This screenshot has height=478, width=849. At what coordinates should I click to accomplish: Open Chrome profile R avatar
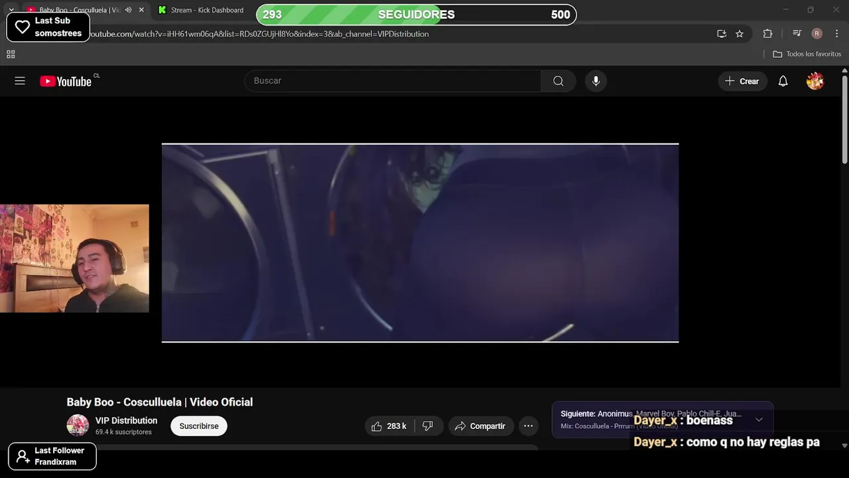[x=817, y=34]
